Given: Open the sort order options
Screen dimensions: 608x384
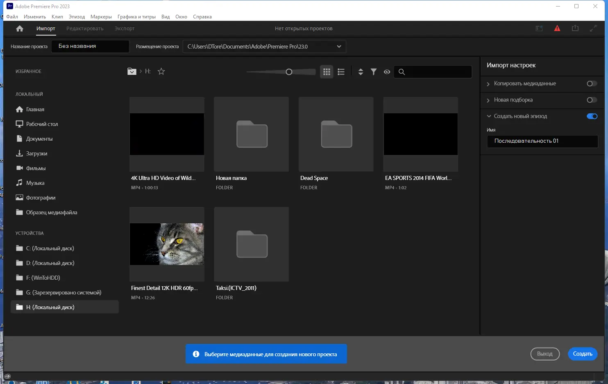Looking at the screenshot, I should click(361, 72).
